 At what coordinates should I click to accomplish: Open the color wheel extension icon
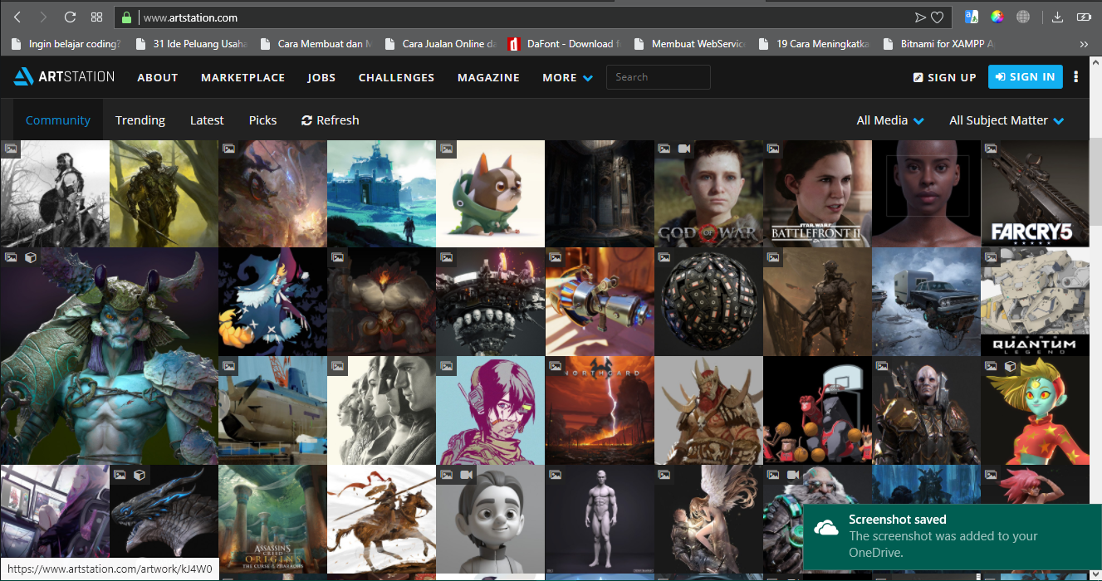[997, 17]
